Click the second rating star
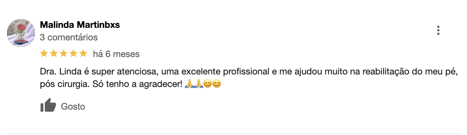This screenshot has width=467, height=135. click(54, 54)
